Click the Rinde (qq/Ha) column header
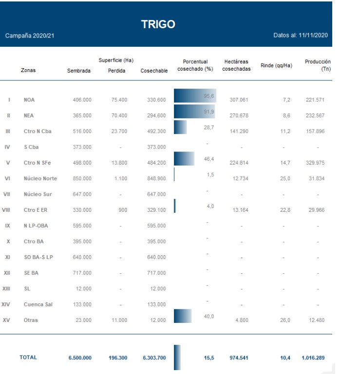Screen dimensions: 341x374 click(276, 65)
